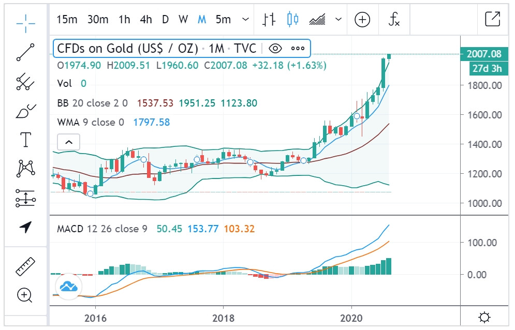The height and width of the screenshot is (330, 515).
Task: Expand the timeframe interval dropdown arrow
Action: pyautogui.click(x=245, y=20)
